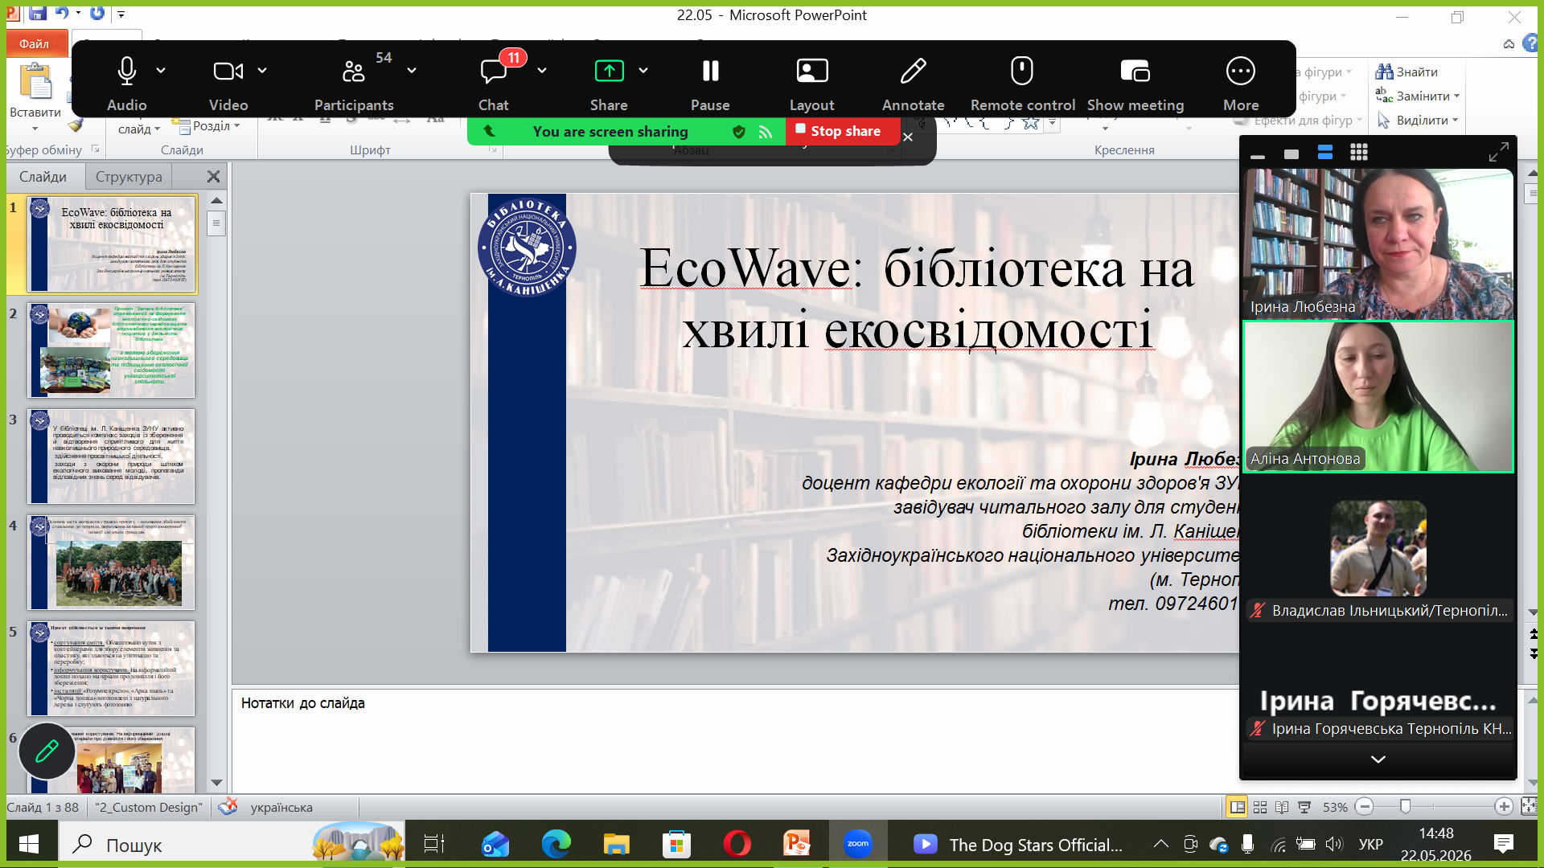Click the zoom out minus button
Viewport: 1544px width, 868px height.
point(1365,807)
